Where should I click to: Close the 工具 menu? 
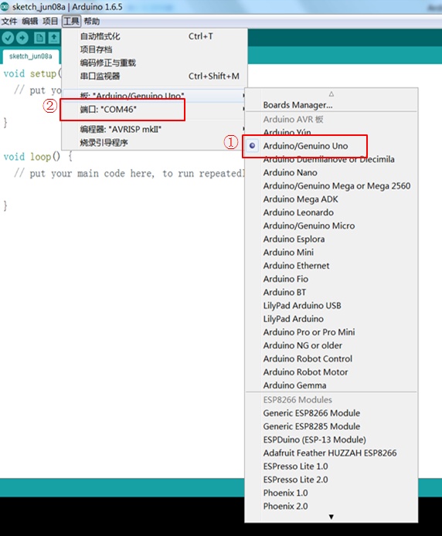[71, 22]
